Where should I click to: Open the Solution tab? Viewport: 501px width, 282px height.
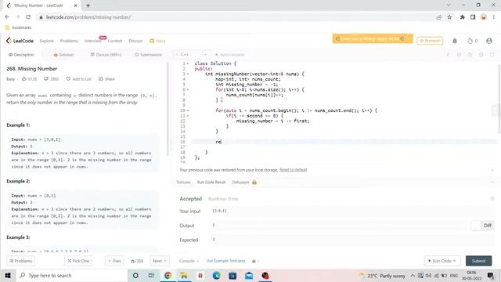[x=63, y=55]
